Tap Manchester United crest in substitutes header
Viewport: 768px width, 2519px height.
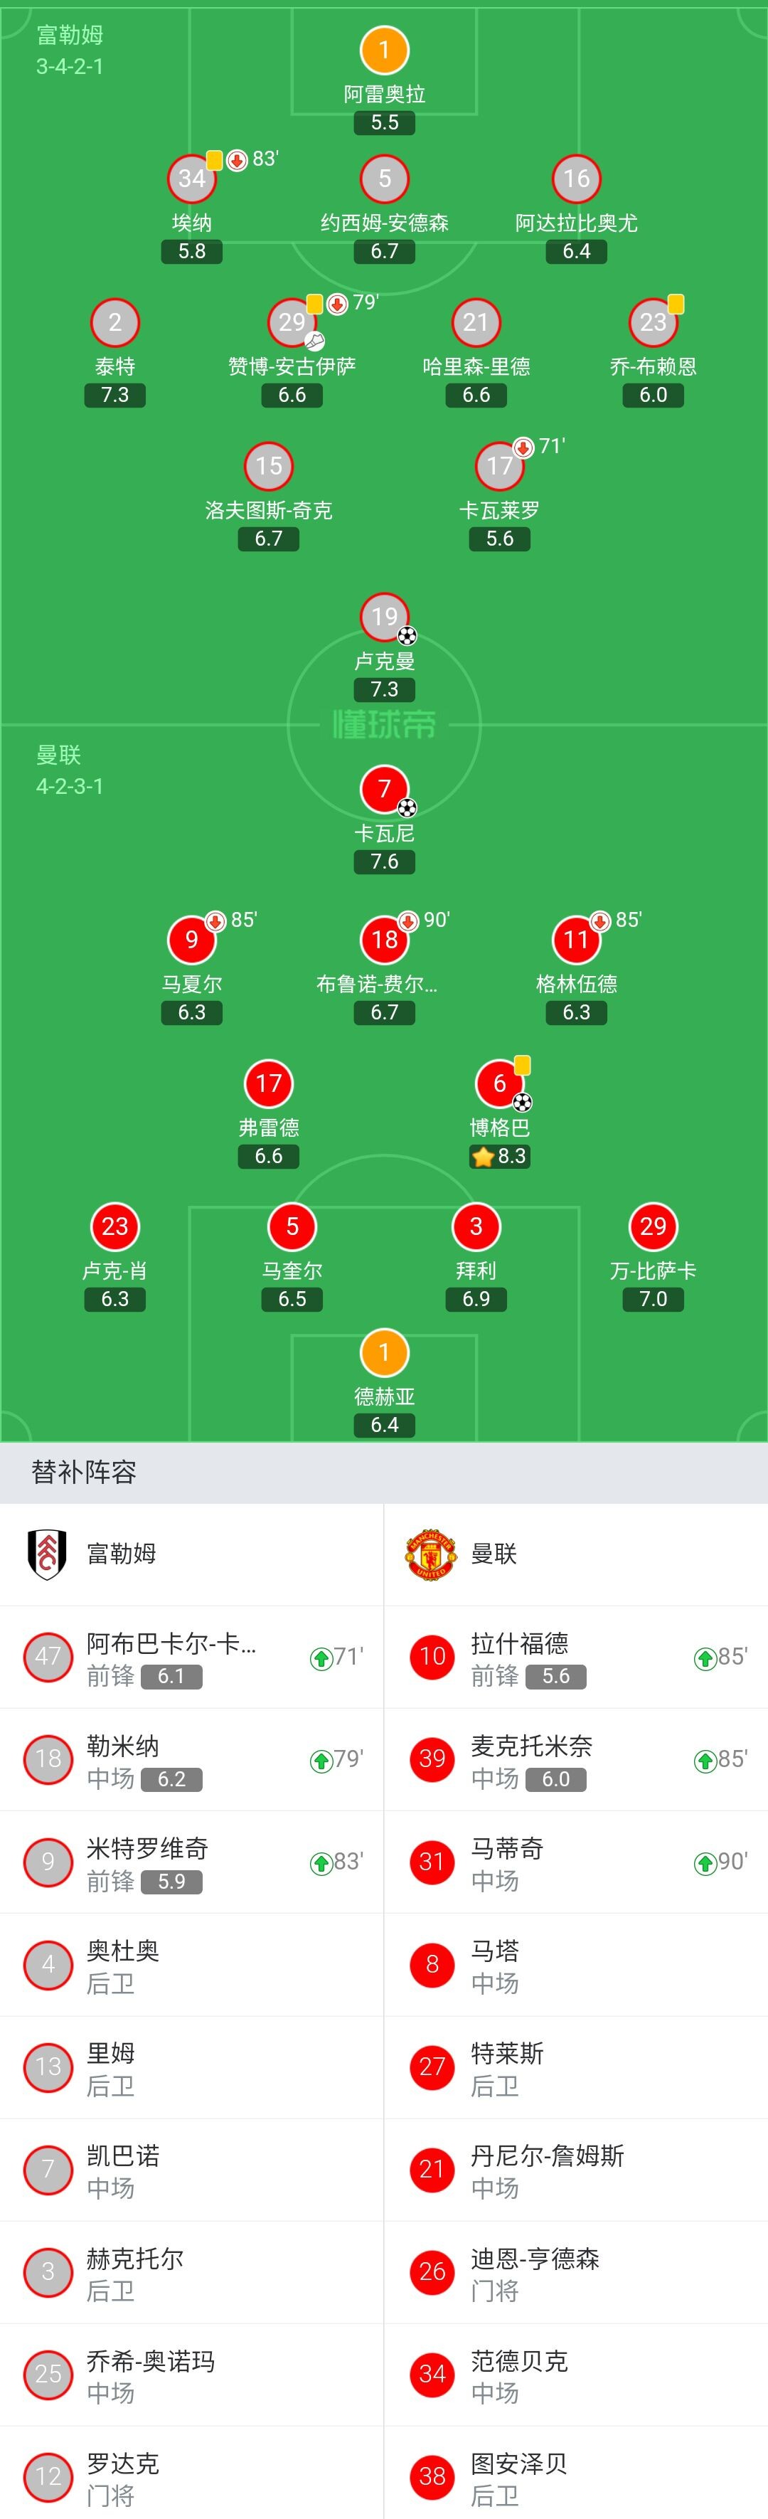click(x=431, y=1554)
